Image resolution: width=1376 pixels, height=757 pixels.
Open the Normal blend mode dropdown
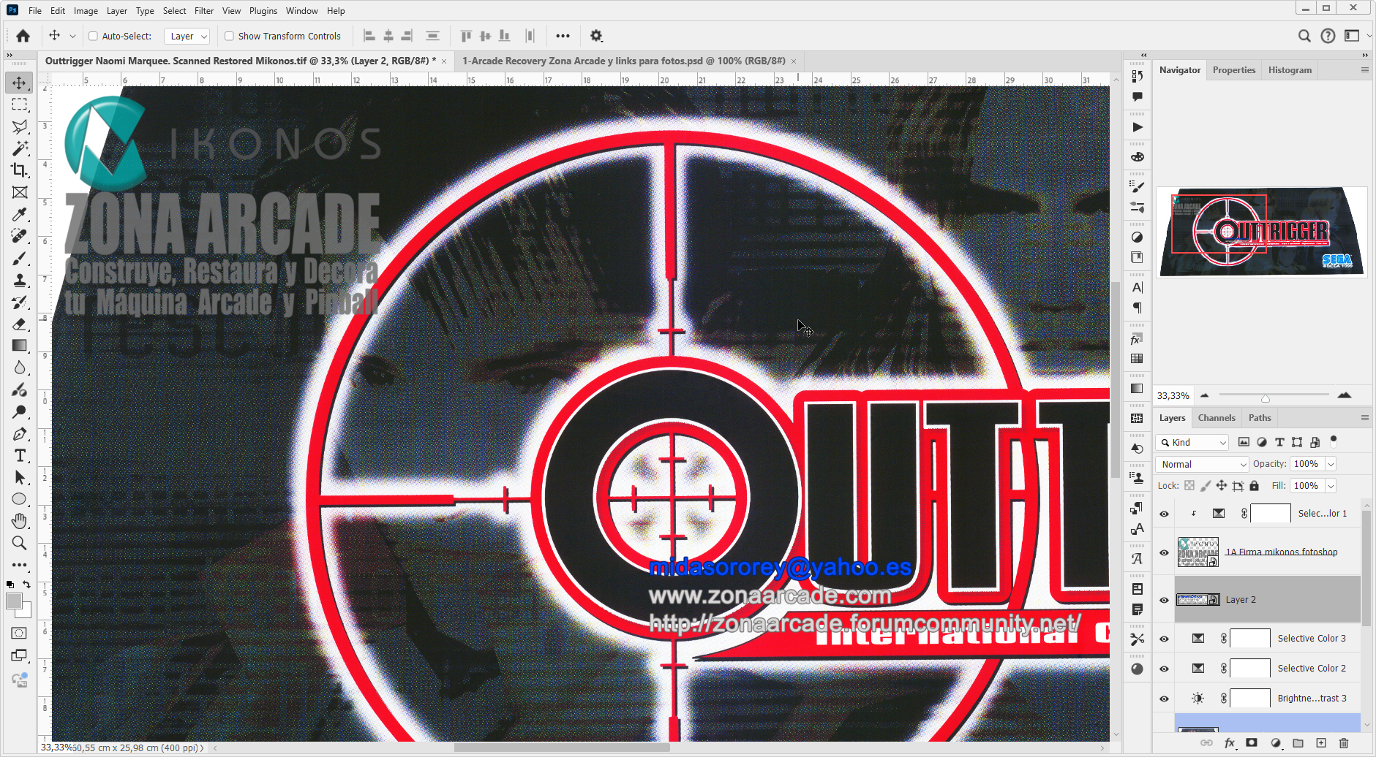(1203, 464)
